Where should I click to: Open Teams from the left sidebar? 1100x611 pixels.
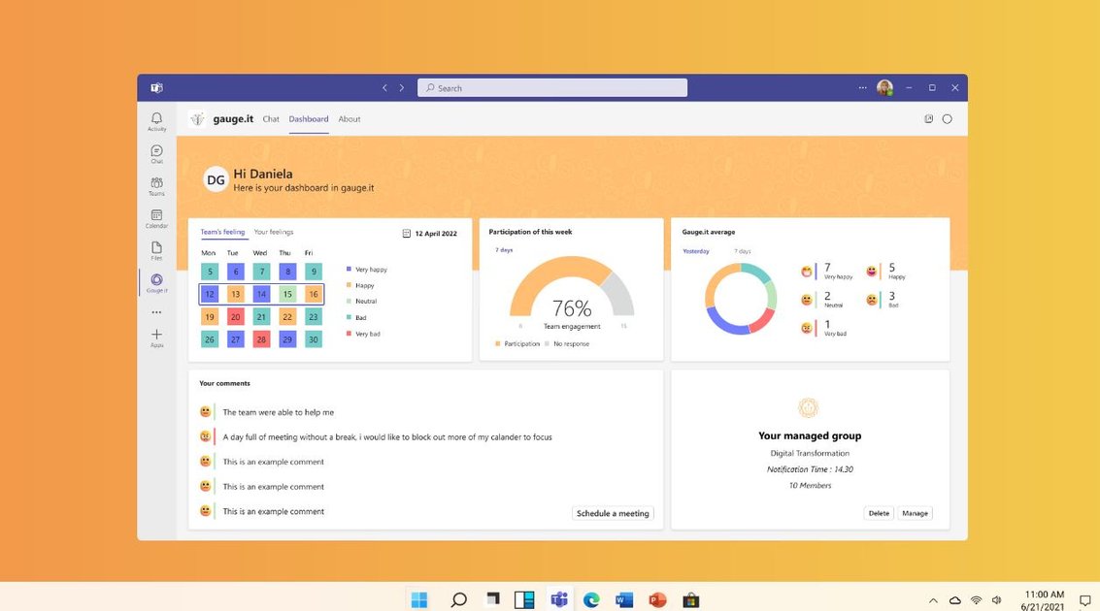tap(156, 184)
